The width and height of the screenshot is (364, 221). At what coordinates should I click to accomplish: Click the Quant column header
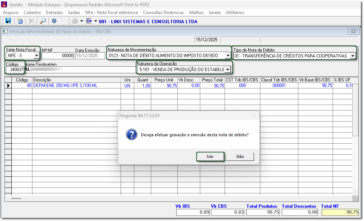click(x=142, y=80)
